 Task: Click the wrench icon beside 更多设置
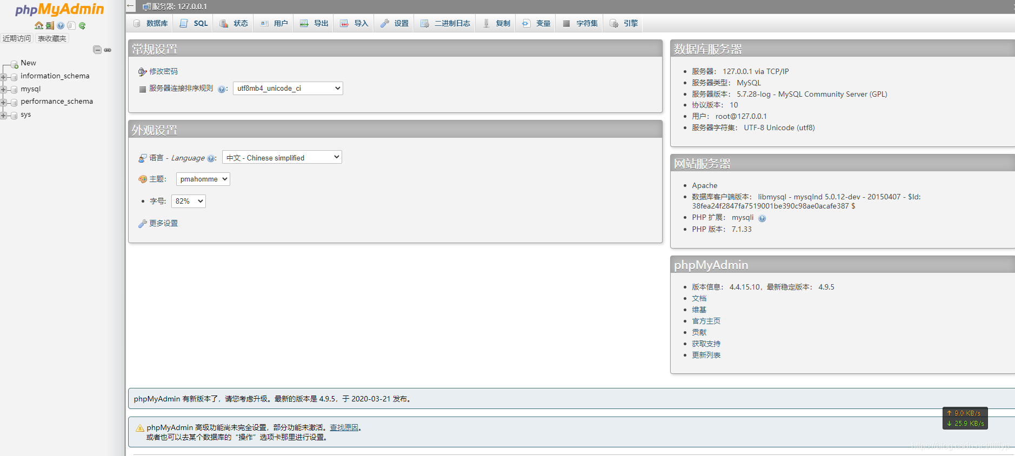point(143,224)
